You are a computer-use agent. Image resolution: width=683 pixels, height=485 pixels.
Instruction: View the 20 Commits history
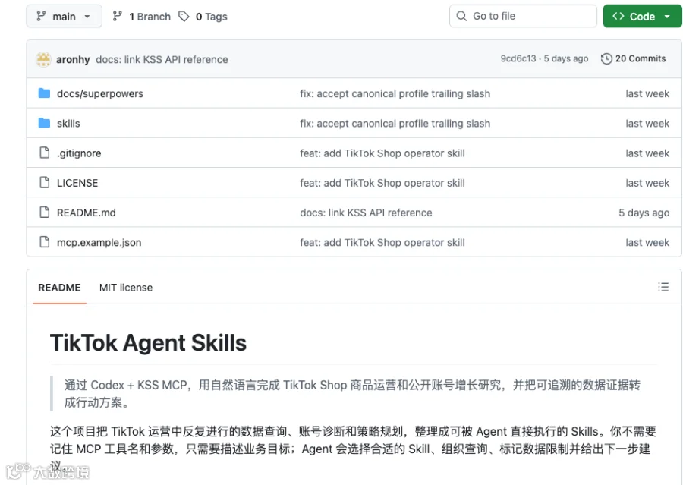coord(641,59)
